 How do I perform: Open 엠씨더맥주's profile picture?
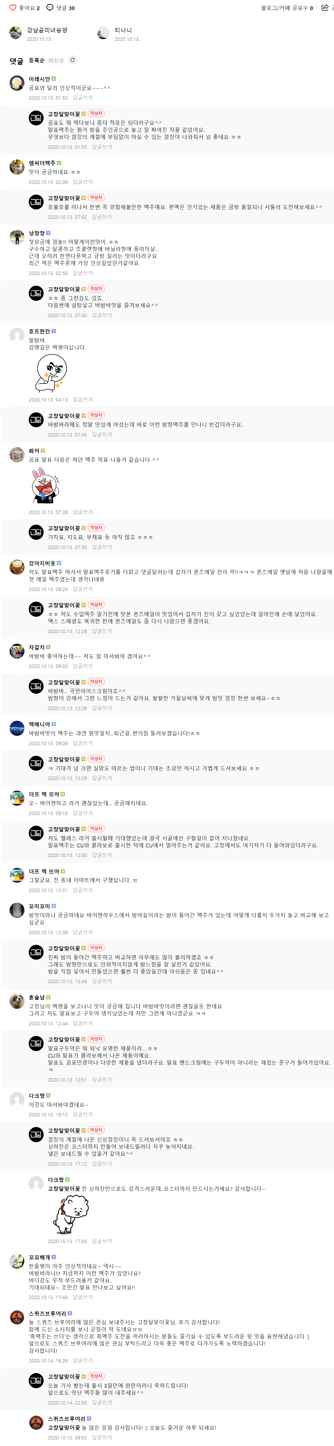[x=17, y=167]
